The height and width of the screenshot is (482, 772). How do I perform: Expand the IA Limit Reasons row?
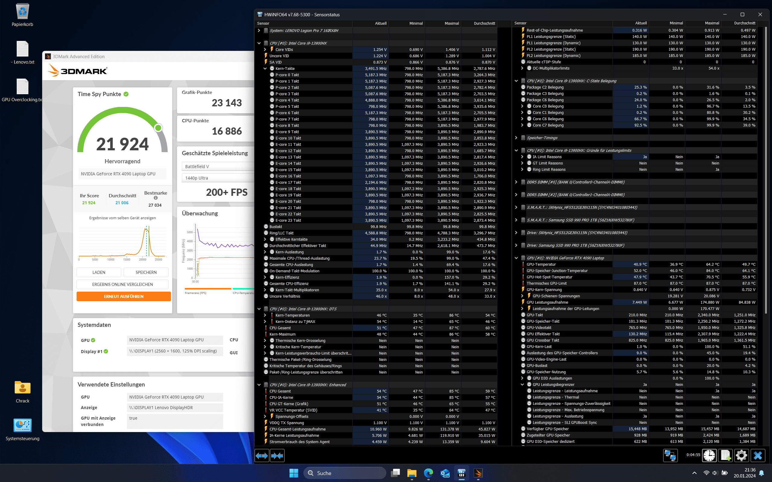point(522,157)
